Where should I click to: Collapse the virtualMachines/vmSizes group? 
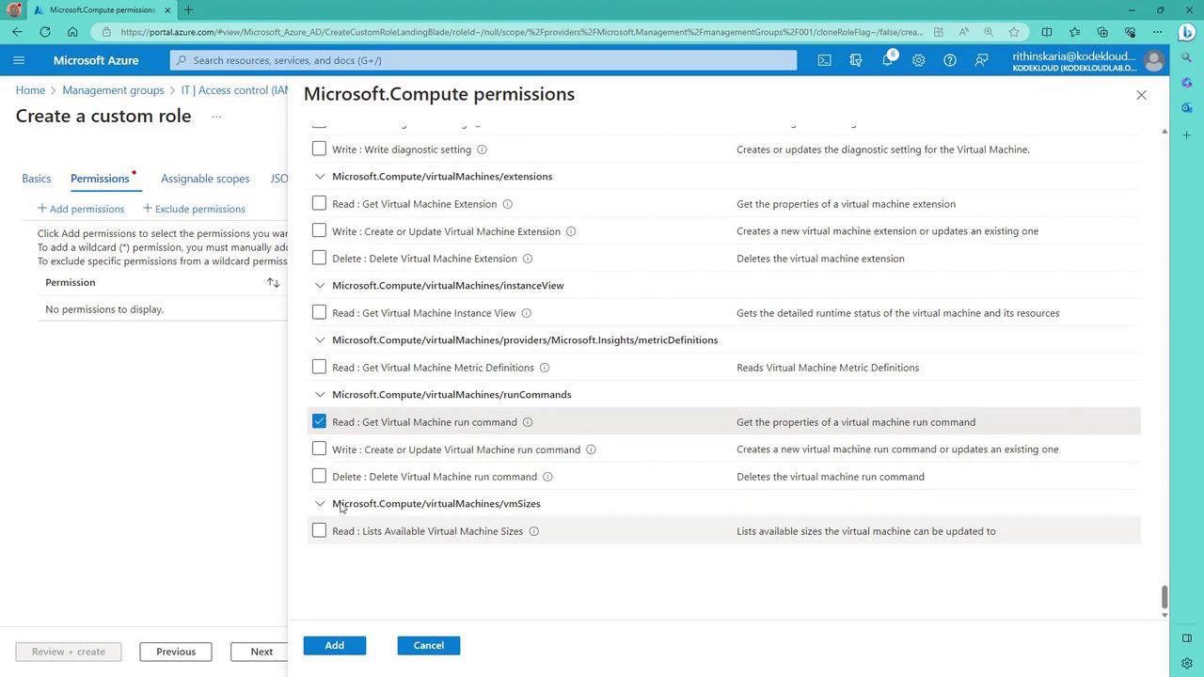click(x=320, y=504)
